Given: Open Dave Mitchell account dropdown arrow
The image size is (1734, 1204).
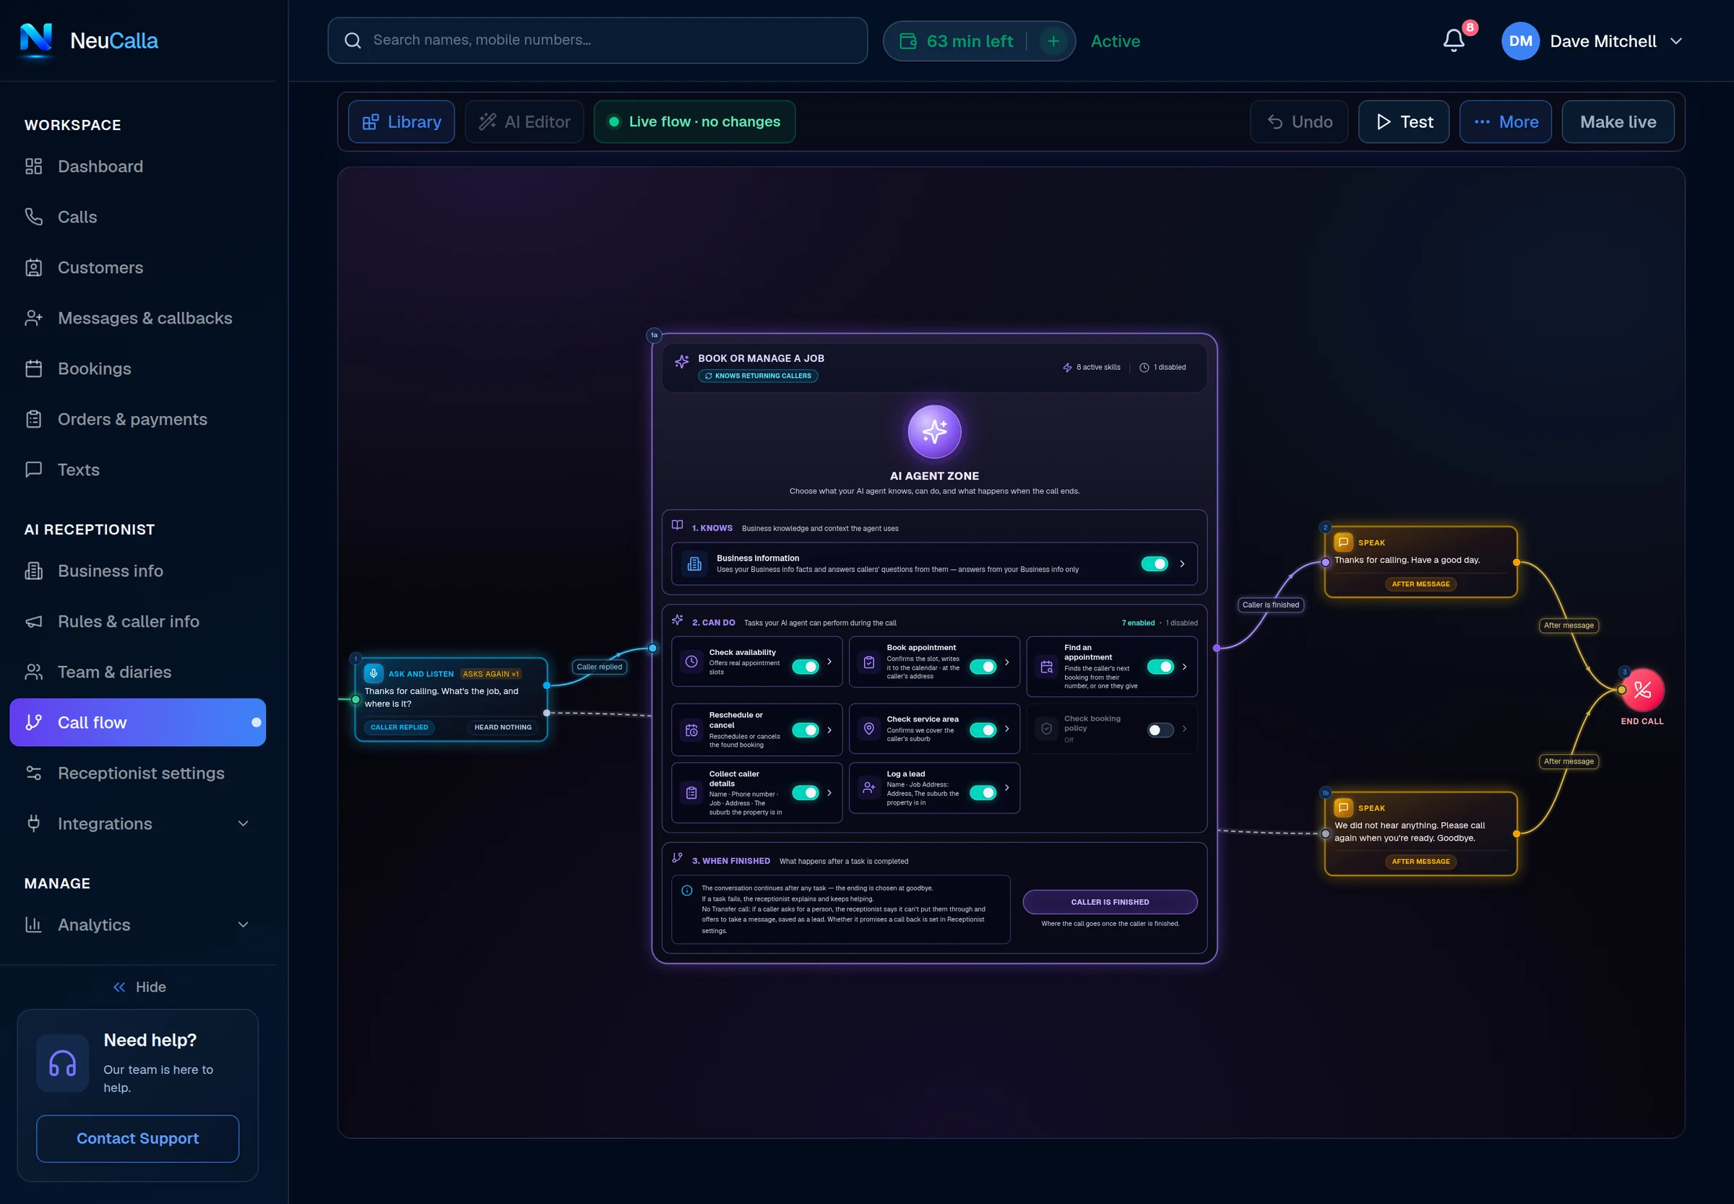Looking at the screenshot, I should [1675, 40].
